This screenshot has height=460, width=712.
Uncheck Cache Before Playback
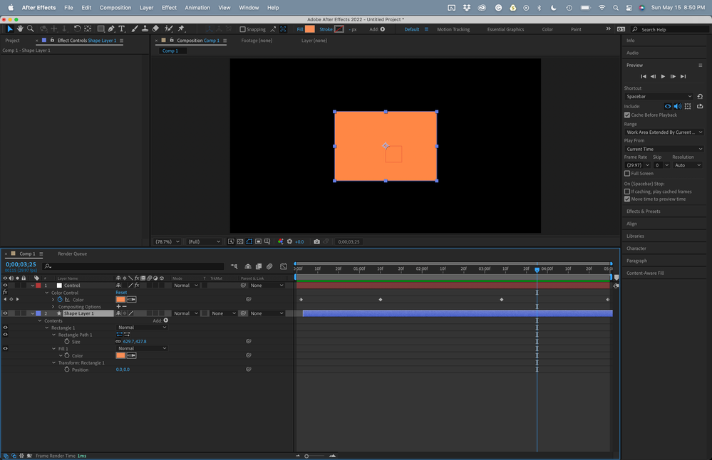click(627, 115)
